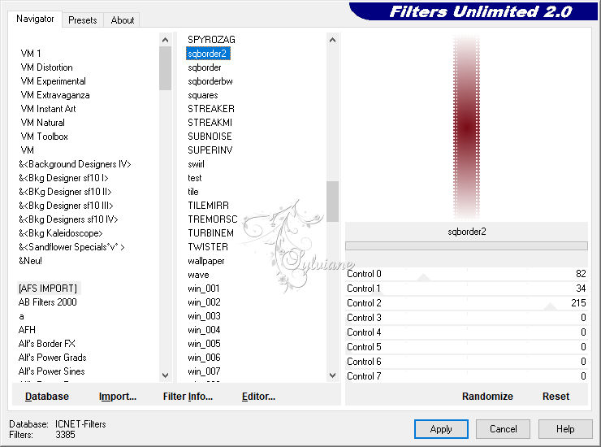The height and width of the screenshot is (447, 601).
Task: Randomize the control values
Action: [487, 397]
